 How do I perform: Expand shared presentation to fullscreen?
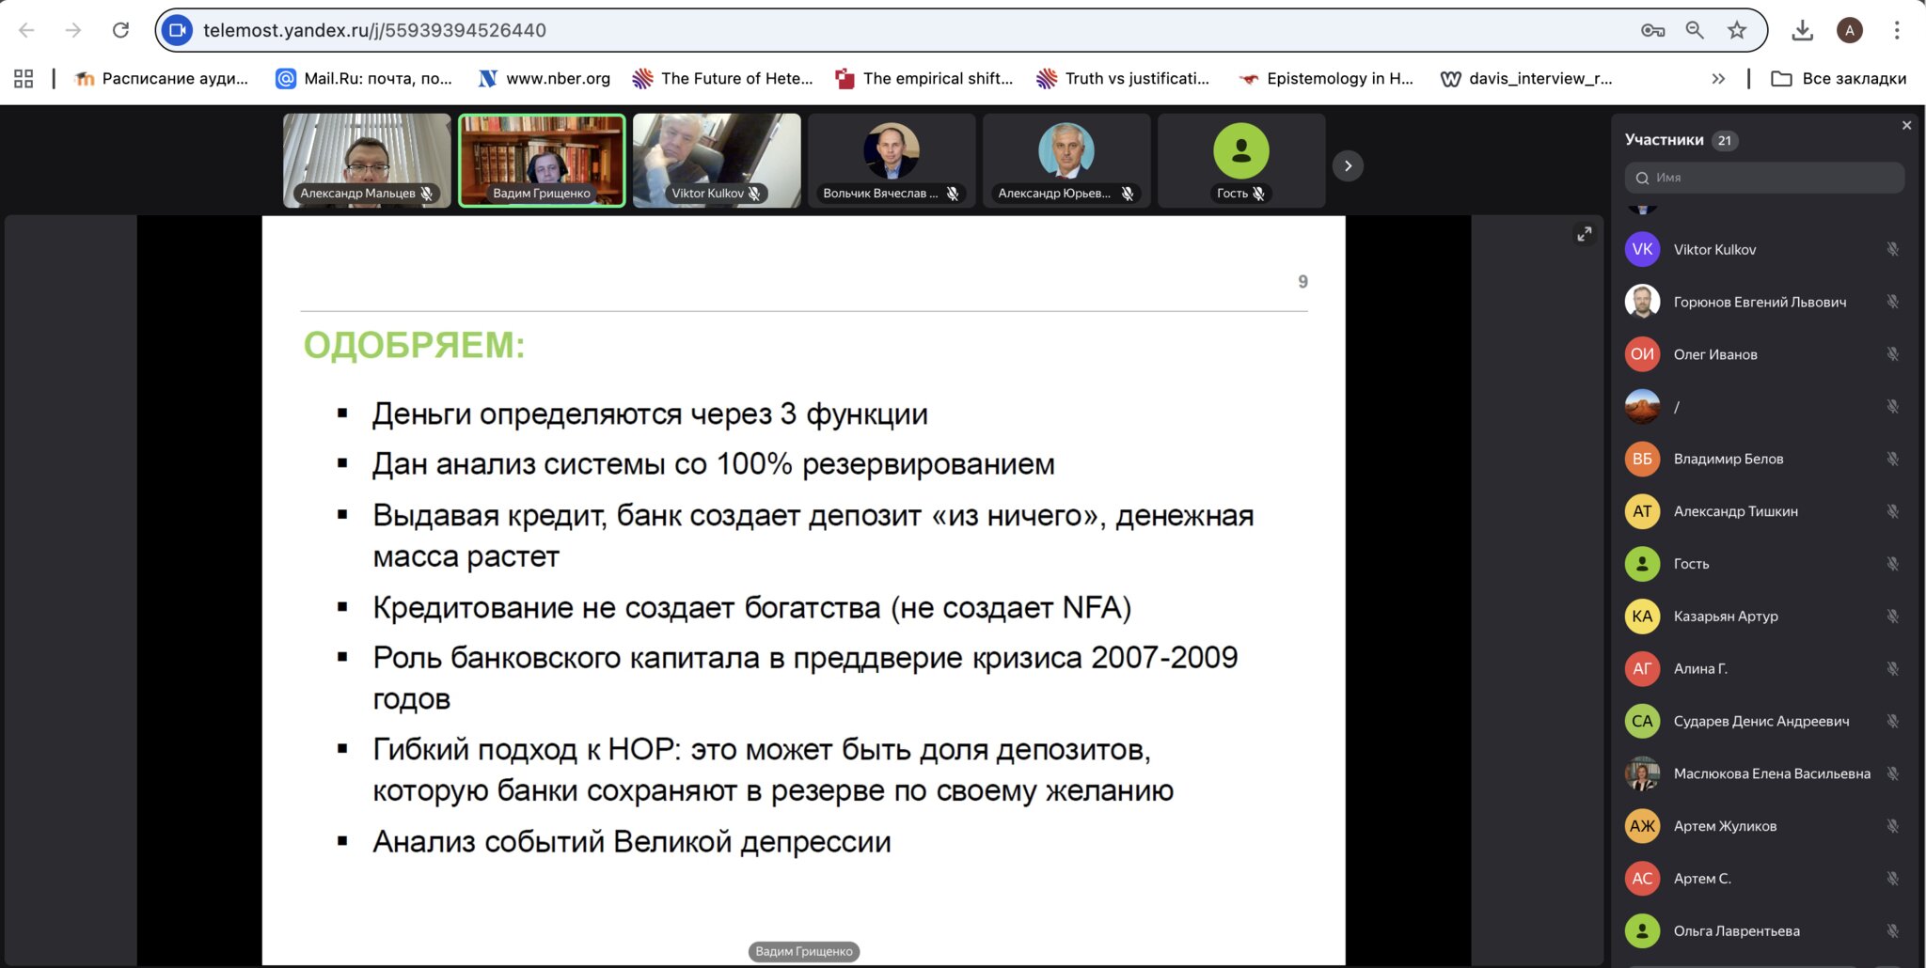(1585, 234)
